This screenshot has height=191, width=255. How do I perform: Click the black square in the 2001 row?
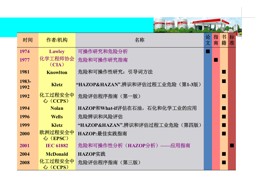click(232, 146)
